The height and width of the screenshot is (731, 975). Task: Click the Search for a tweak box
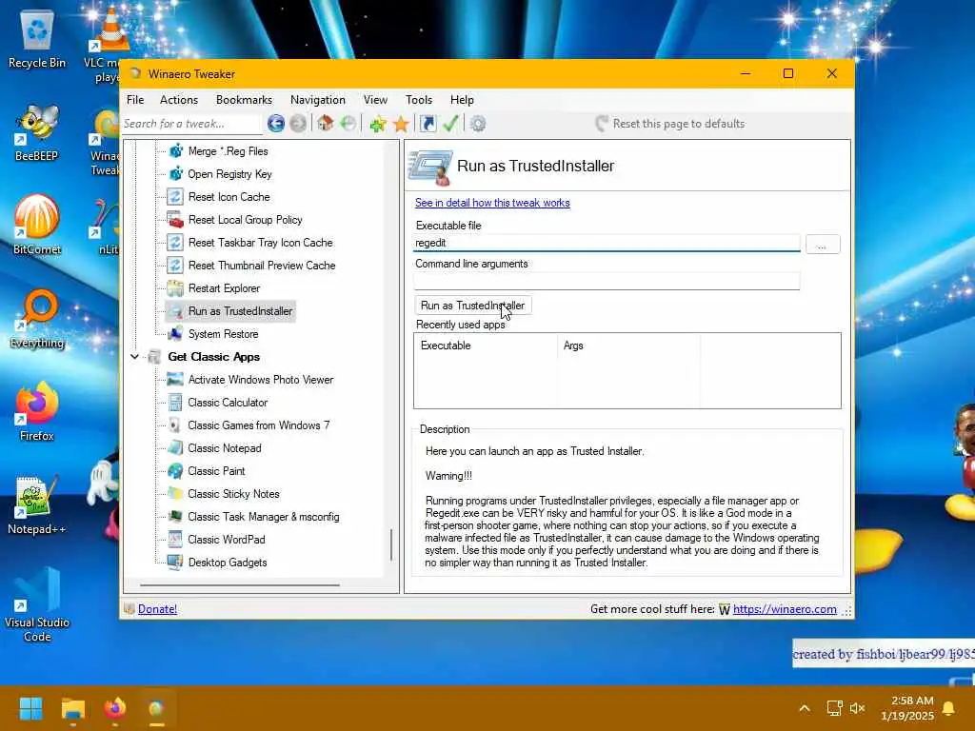[190, 124]
